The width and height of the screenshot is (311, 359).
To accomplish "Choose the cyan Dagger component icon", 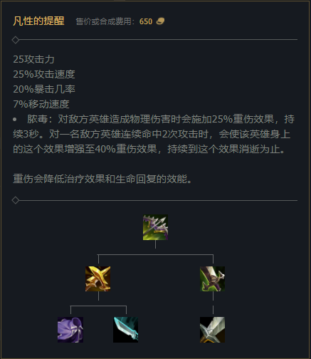I will pyautogui.click(x=126, y=330).
